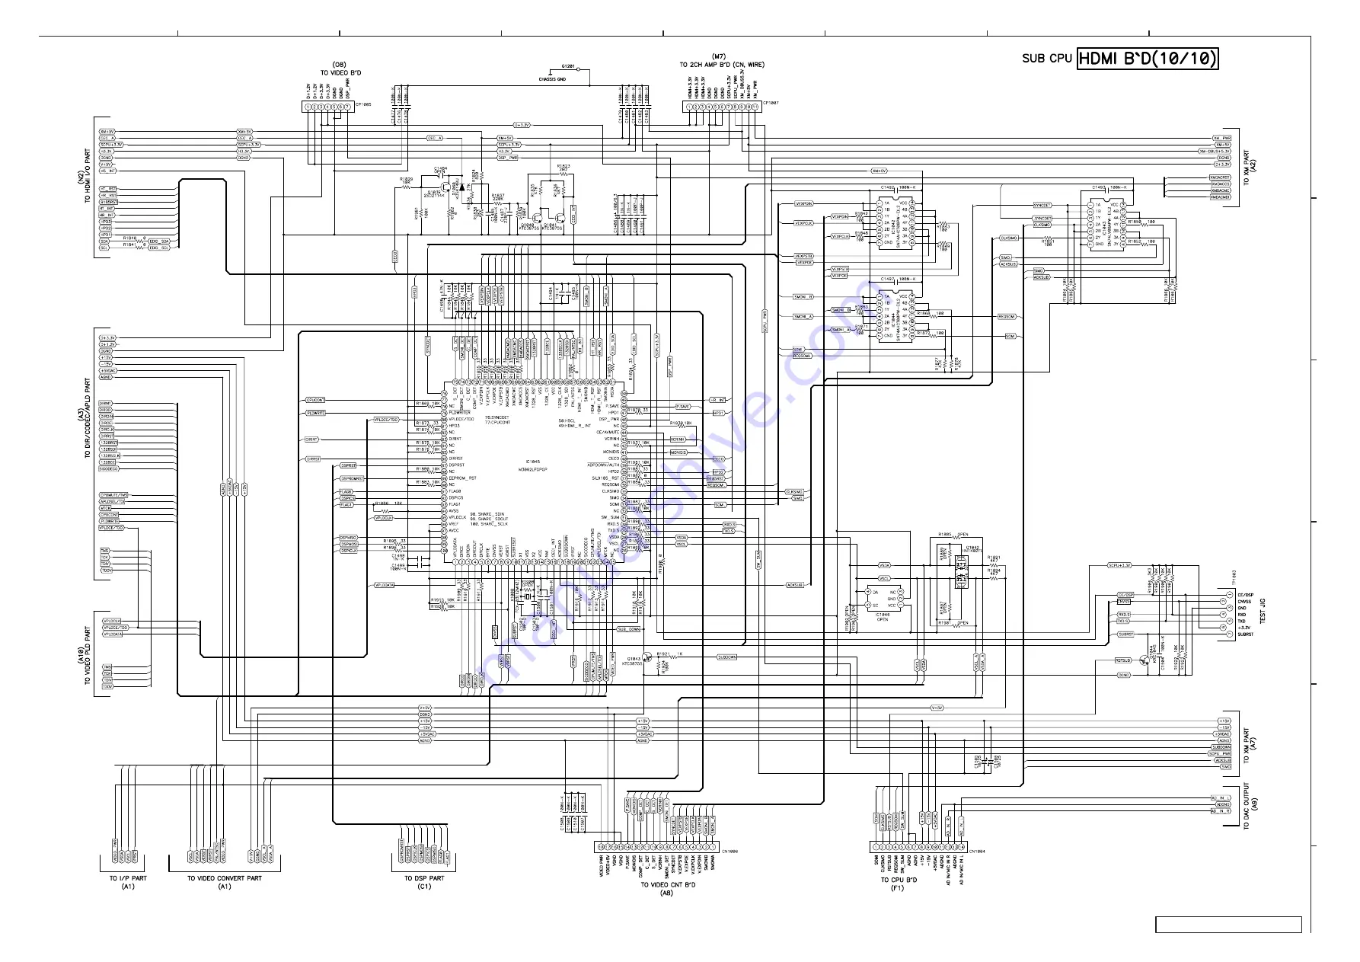
Task: Select the 'TO DIR/CODEC/APLD PART' (A3) label
Action: click(88, 417)
